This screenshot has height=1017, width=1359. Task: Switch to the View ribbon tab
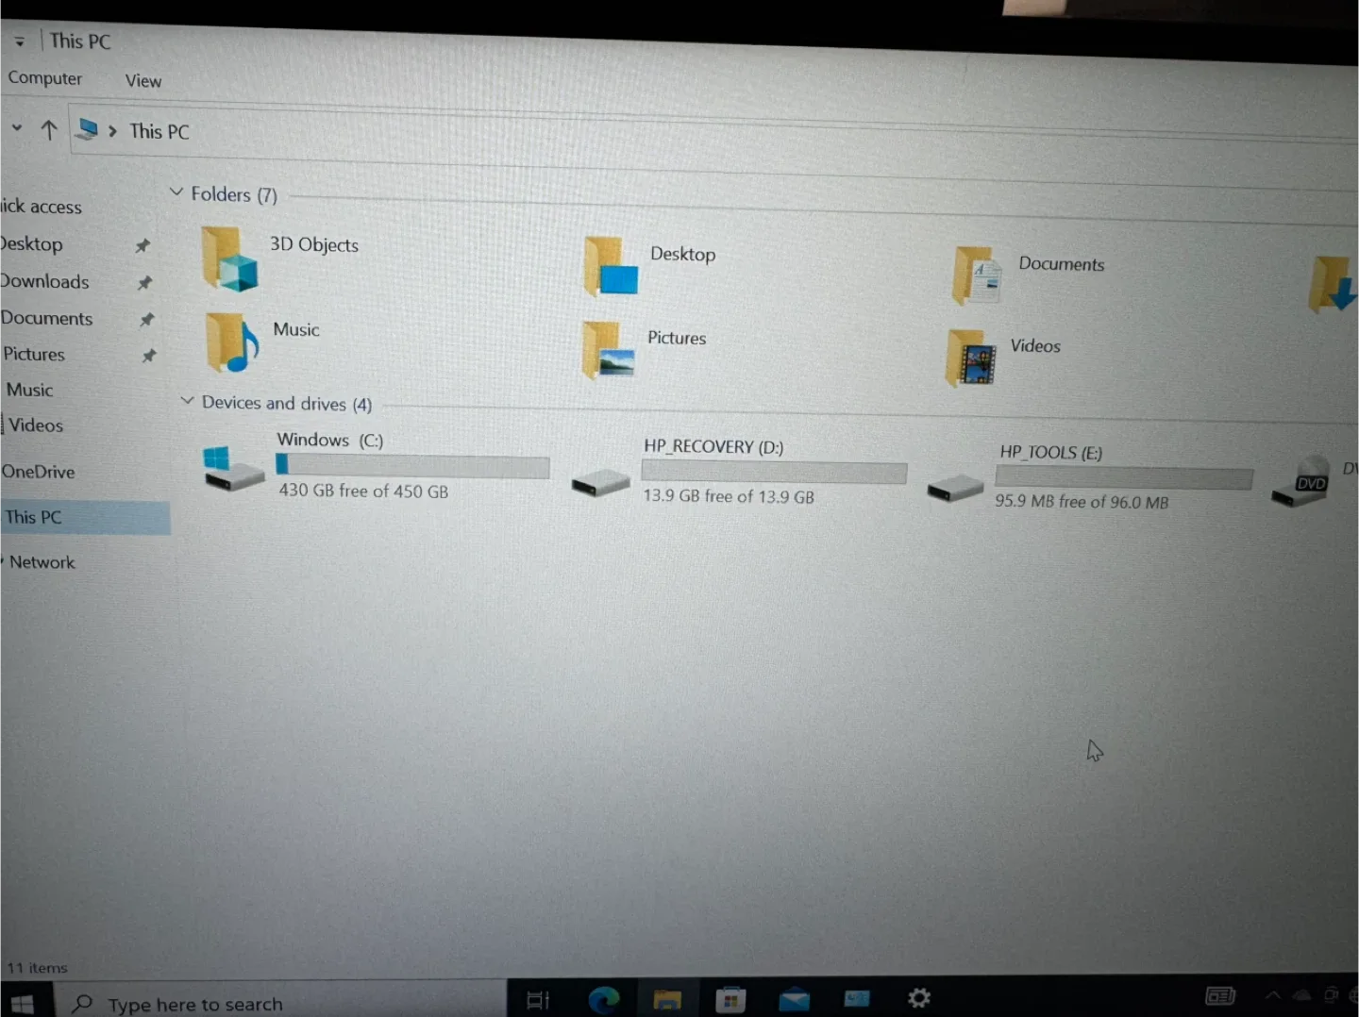click(143, 80)
